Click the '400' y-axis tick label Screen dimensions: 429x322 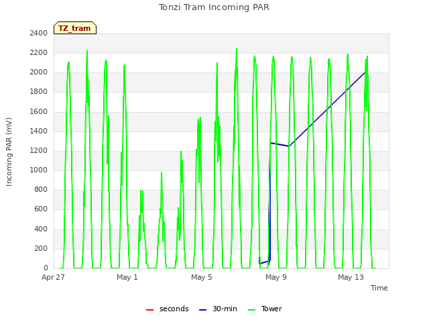41,229
